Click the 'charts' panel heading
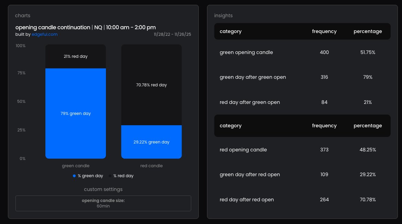Screen dimensions: 402x224 (23, 15)
